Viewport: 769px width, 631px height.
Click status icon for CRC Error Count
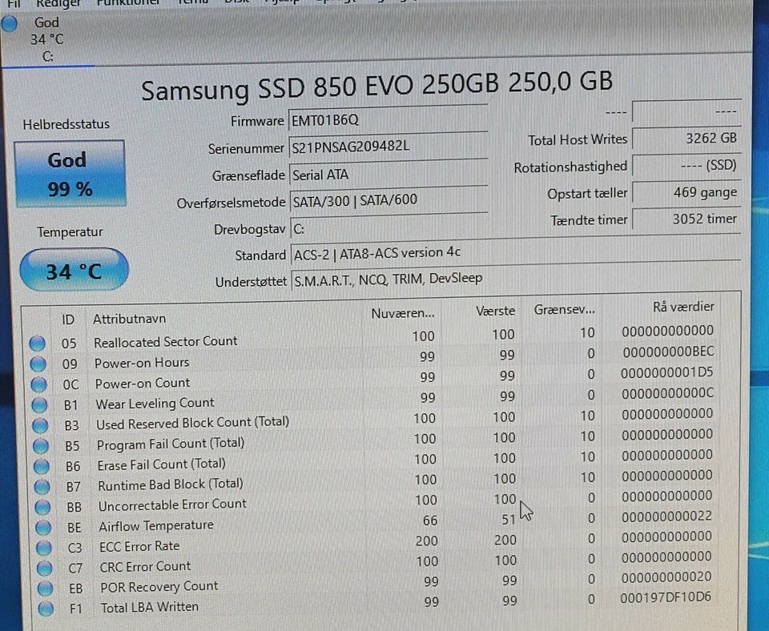tap(45, 569)
